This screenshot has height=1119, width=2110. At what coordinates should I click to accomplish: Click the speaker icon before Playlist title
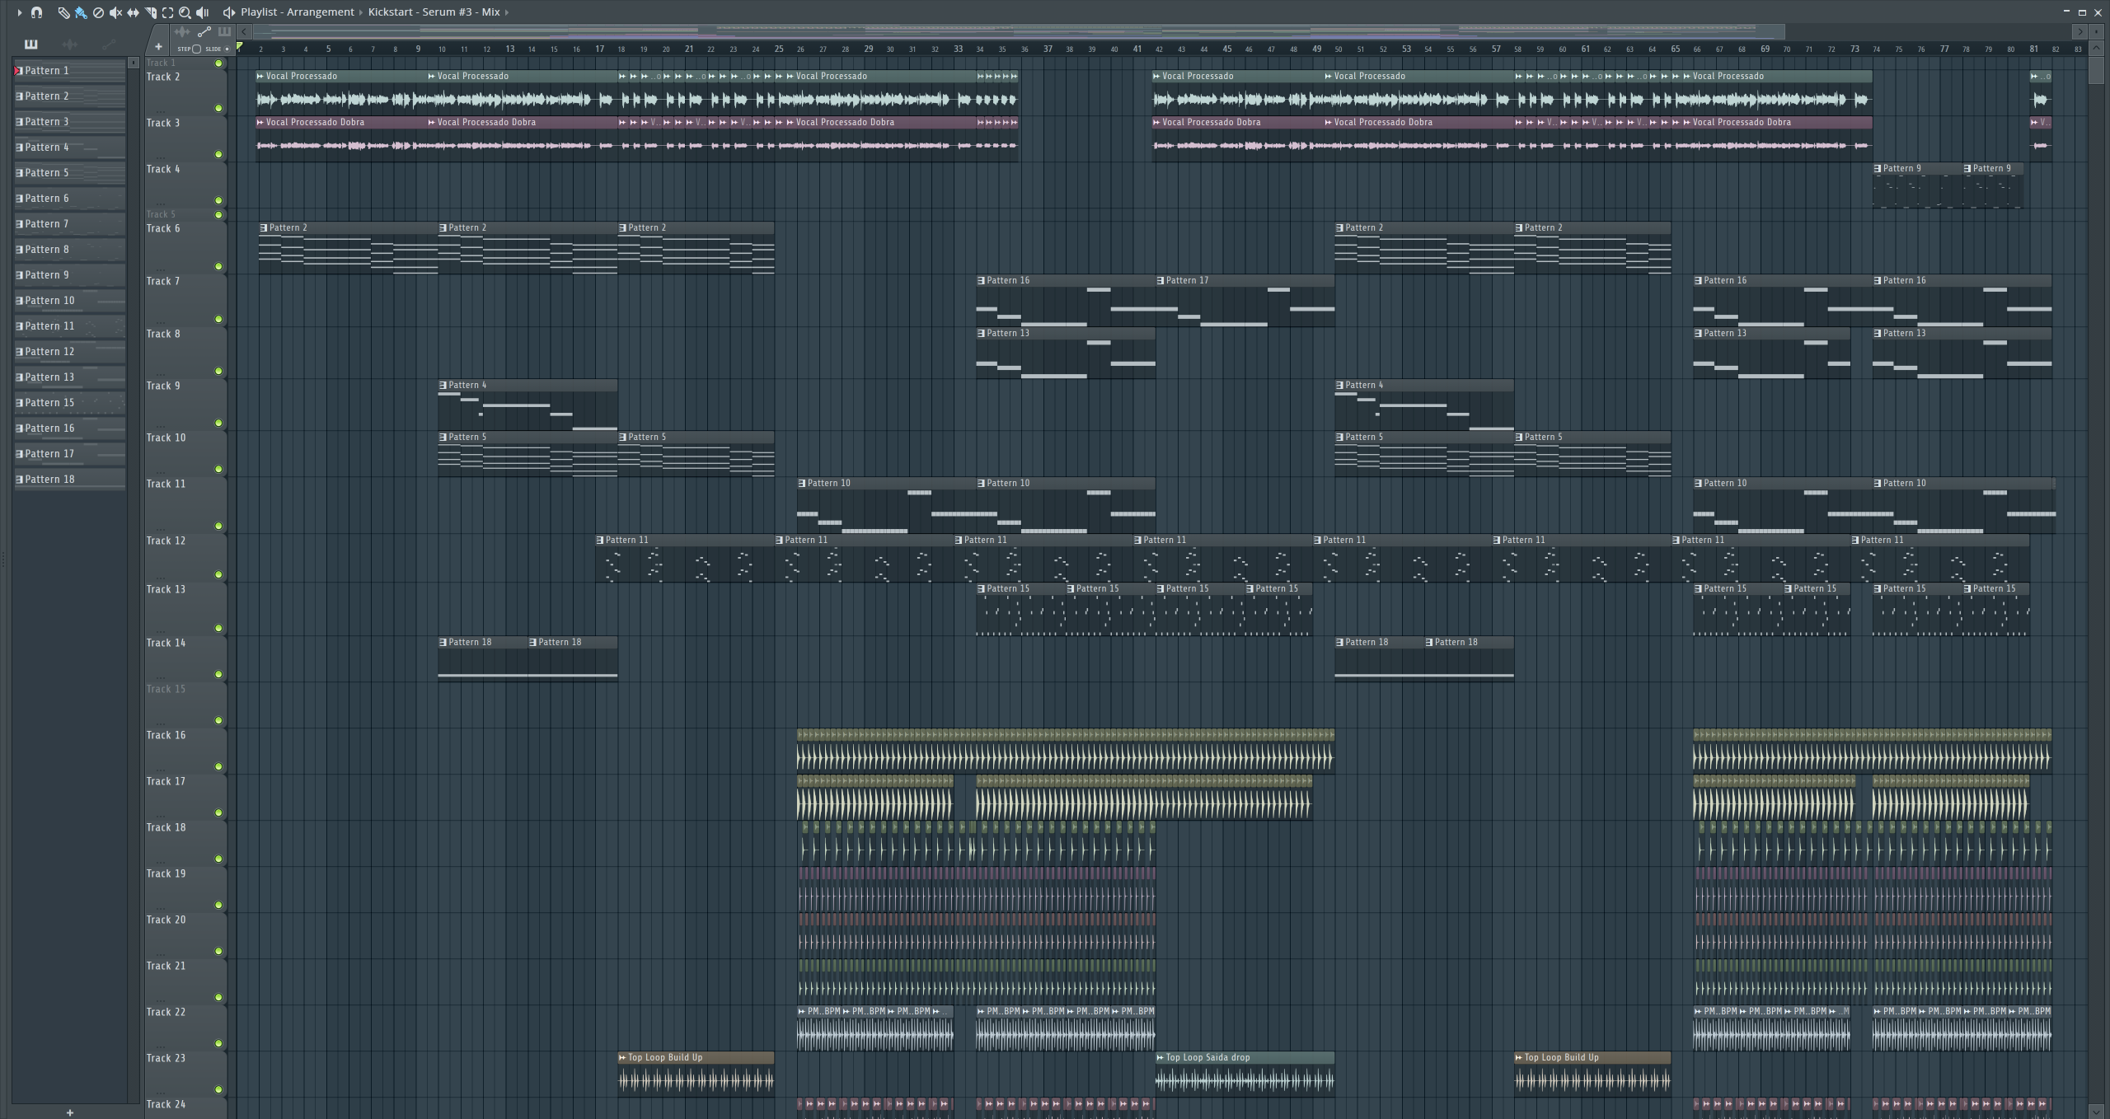click(x=229, y=12)
